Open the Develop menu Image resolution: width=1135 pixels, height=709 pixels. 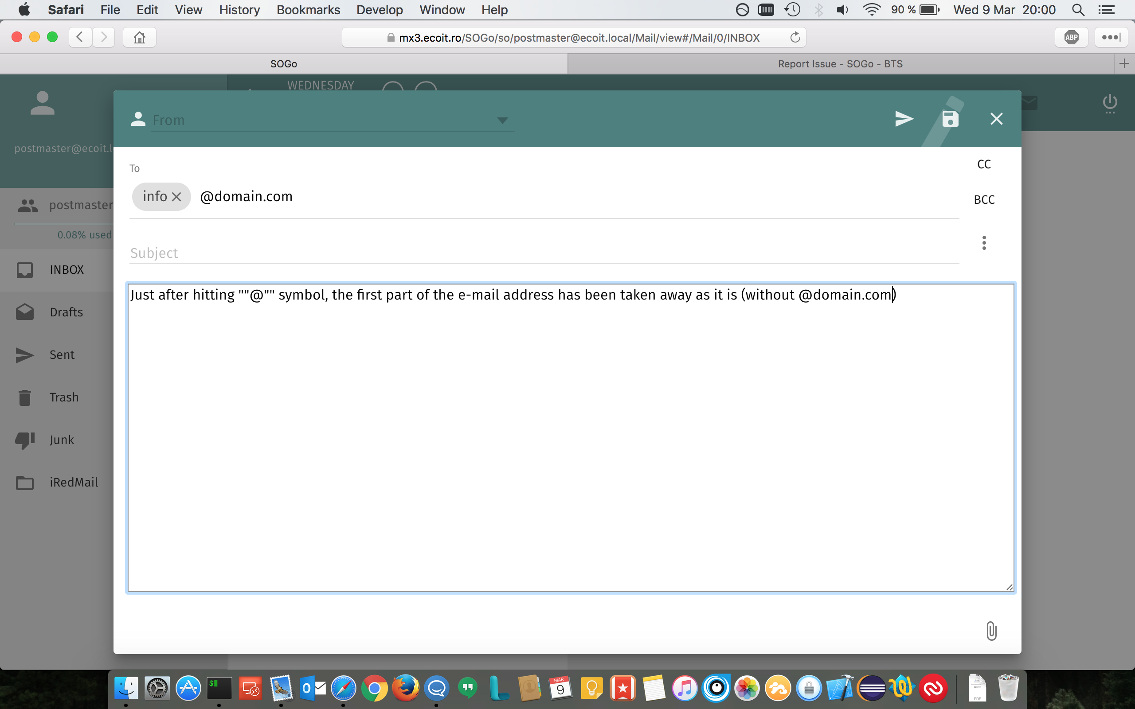(x=380, y=10)
